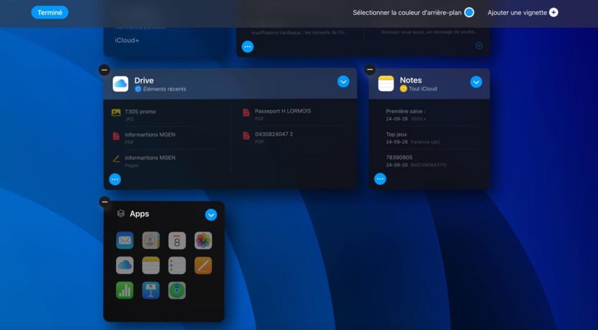Screen dimensions: 598x330
Task: Open the T30S promo JPG file
Action: pyautogui.click(x=164, y=115)
